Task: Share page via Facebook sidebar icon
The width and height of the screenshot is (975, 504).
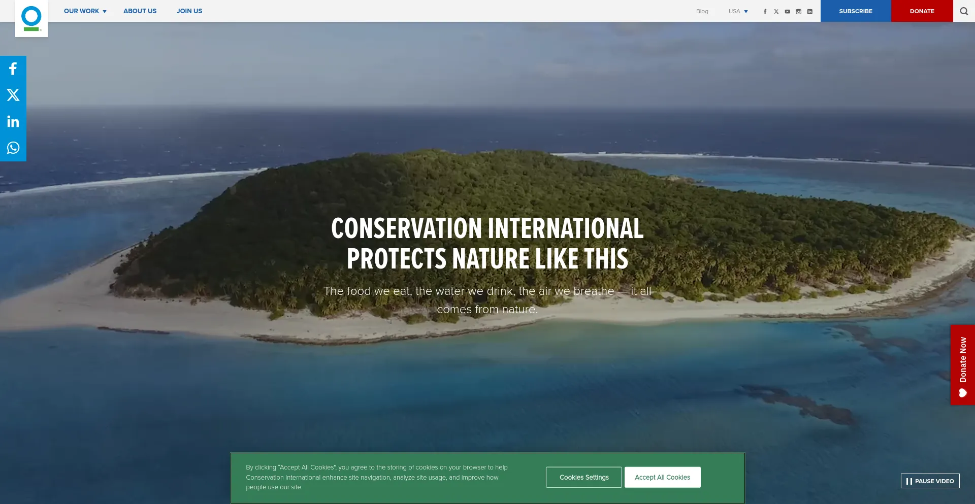Action: pos(13,69)
